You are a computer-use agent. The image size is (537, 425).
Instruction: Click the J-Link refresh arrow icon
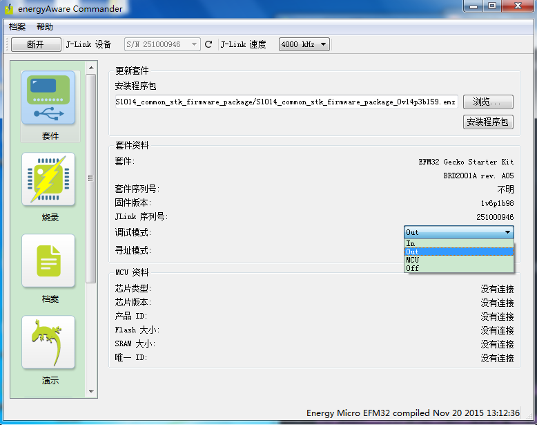[x=208, y=44]
